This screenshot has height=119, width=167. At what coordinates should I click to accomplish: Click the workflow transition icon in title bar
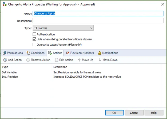tap(5, 4)
